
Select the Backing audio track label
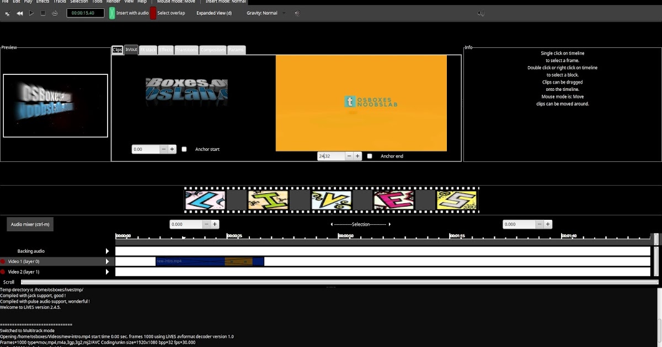(31, 251)
